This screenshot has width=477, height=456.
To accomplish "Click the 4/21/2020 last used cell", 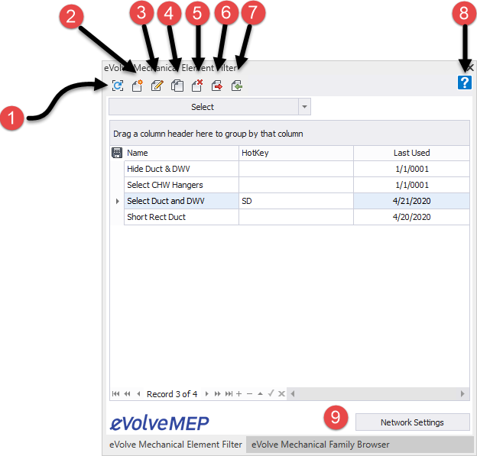I will point(411,201).
